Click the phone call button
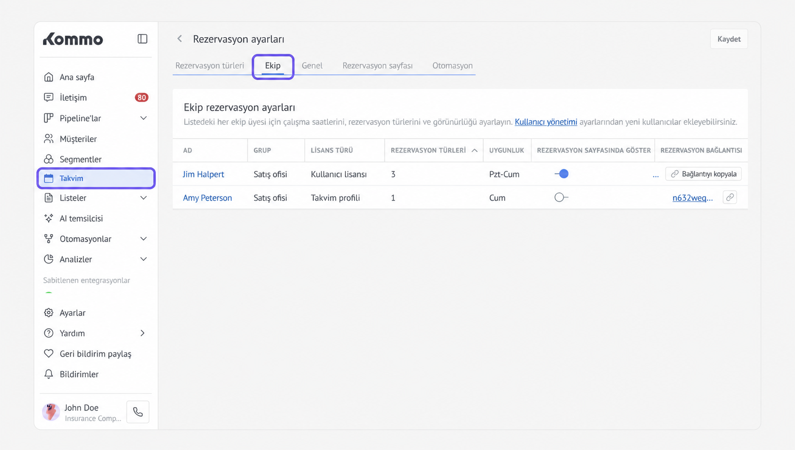 tap(138, 412)
